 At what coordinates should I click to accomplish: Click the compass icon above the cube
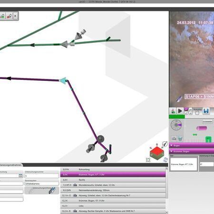coord(165,144)
